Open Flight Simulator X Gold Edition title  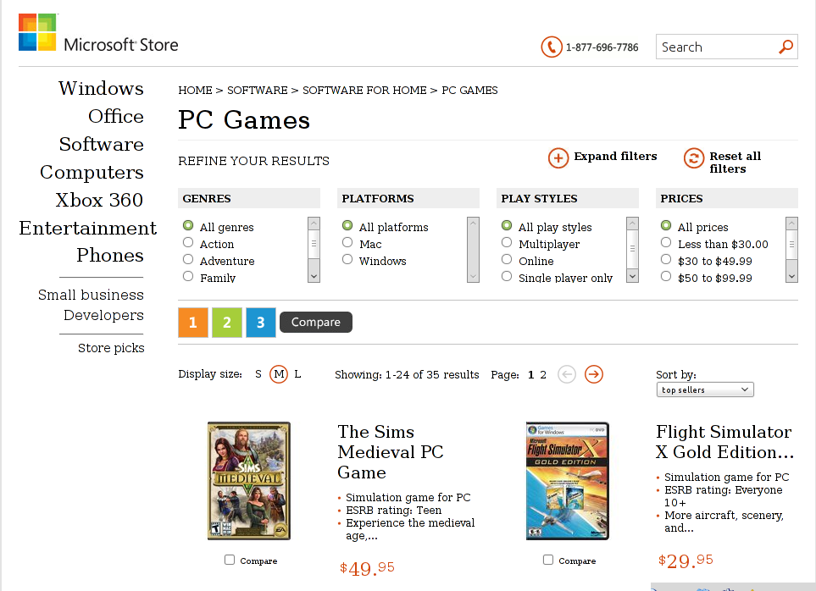click(725, 442)
